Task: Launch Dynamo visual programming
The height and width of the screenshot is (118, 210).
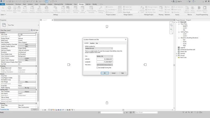Action: pos(199,9)
